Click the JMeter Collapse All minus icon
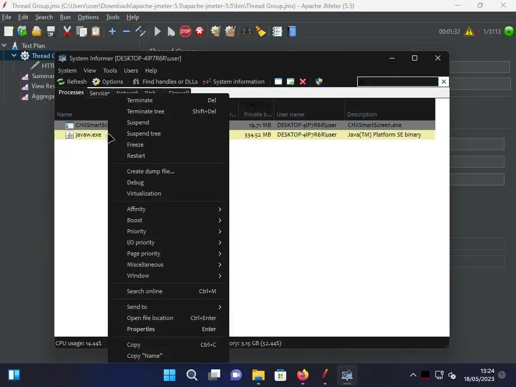Image resolution: width=516 pixels, height=387 pixels. 126,32
